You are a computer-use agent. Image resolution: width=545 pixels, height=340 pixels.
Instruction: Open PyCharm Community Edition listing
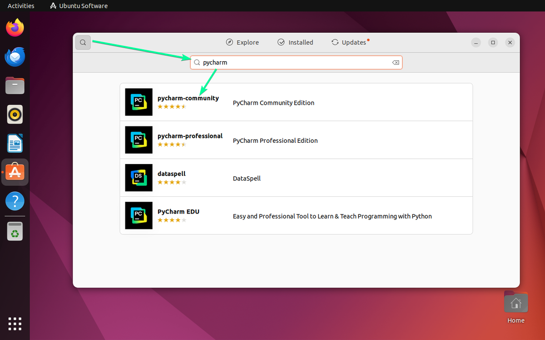(x=273, y=102)
